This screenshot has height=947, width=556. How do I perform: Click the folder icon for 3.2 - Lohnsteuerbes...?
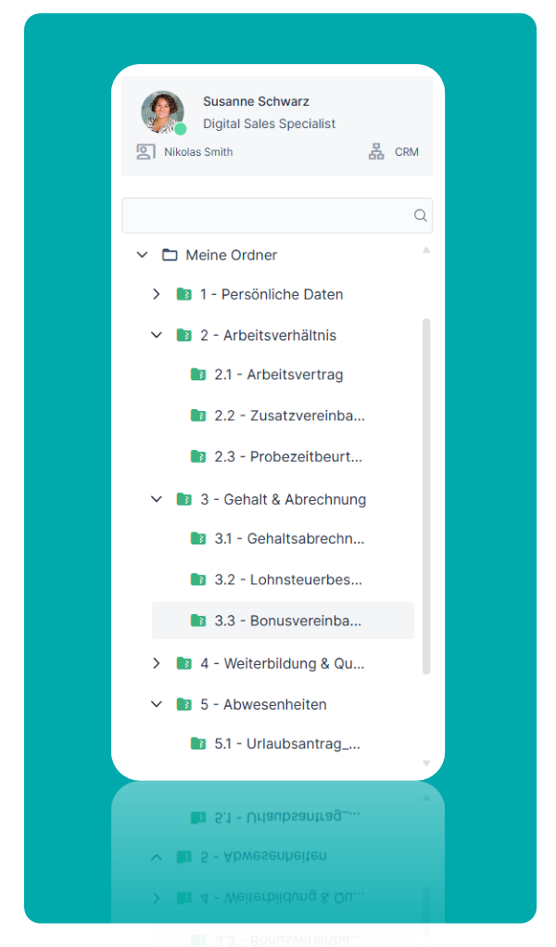198,580
